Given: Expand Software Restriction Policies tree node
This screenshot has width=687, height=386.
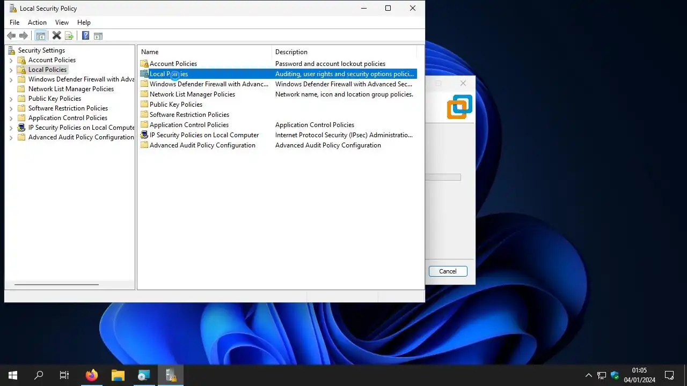Looking at the screenshot, I should tap(11, 109).
